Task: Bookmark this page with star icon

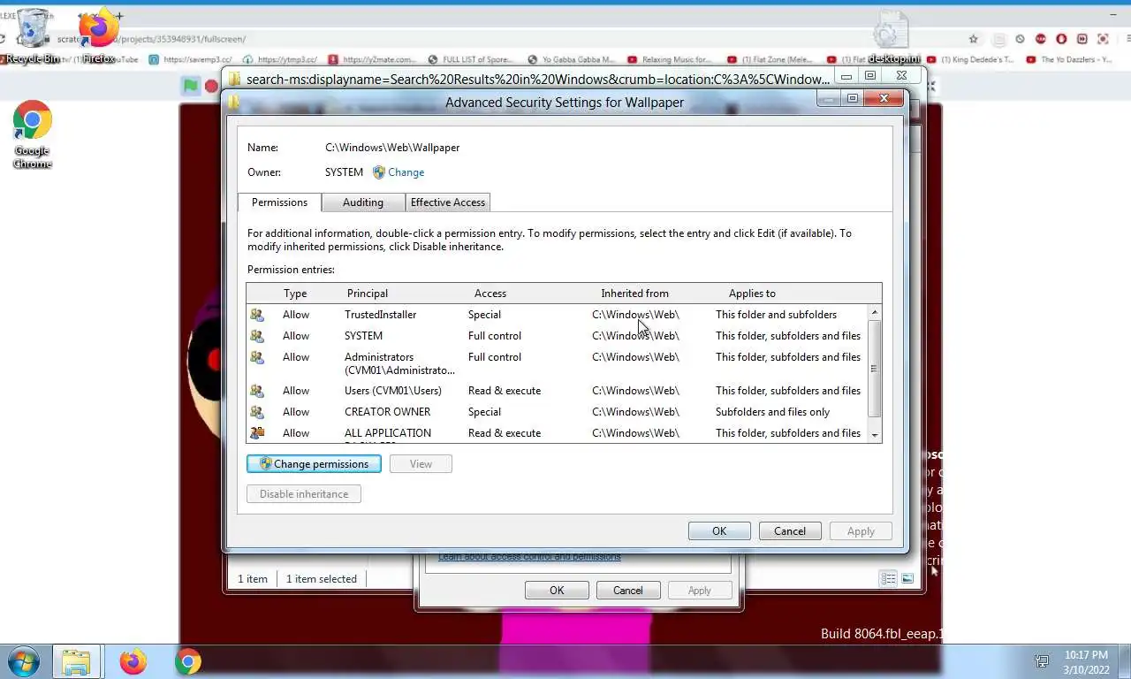Action: [974, 39]
